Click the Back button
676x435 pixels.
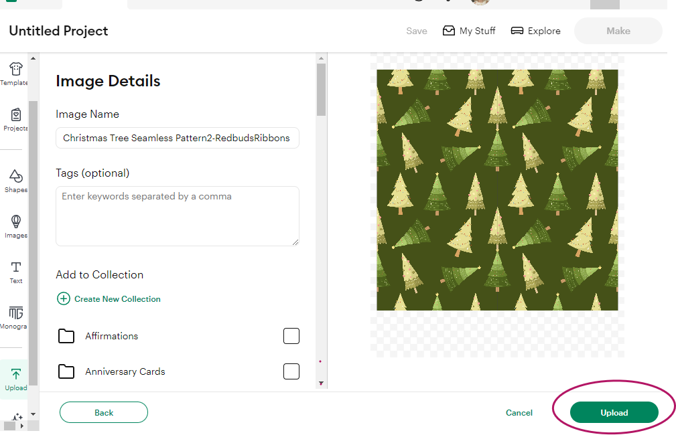pos(104,413)
